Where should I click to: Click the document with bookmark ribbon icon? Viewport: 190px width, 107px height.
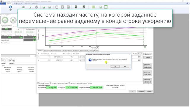(x=68, y=7)
